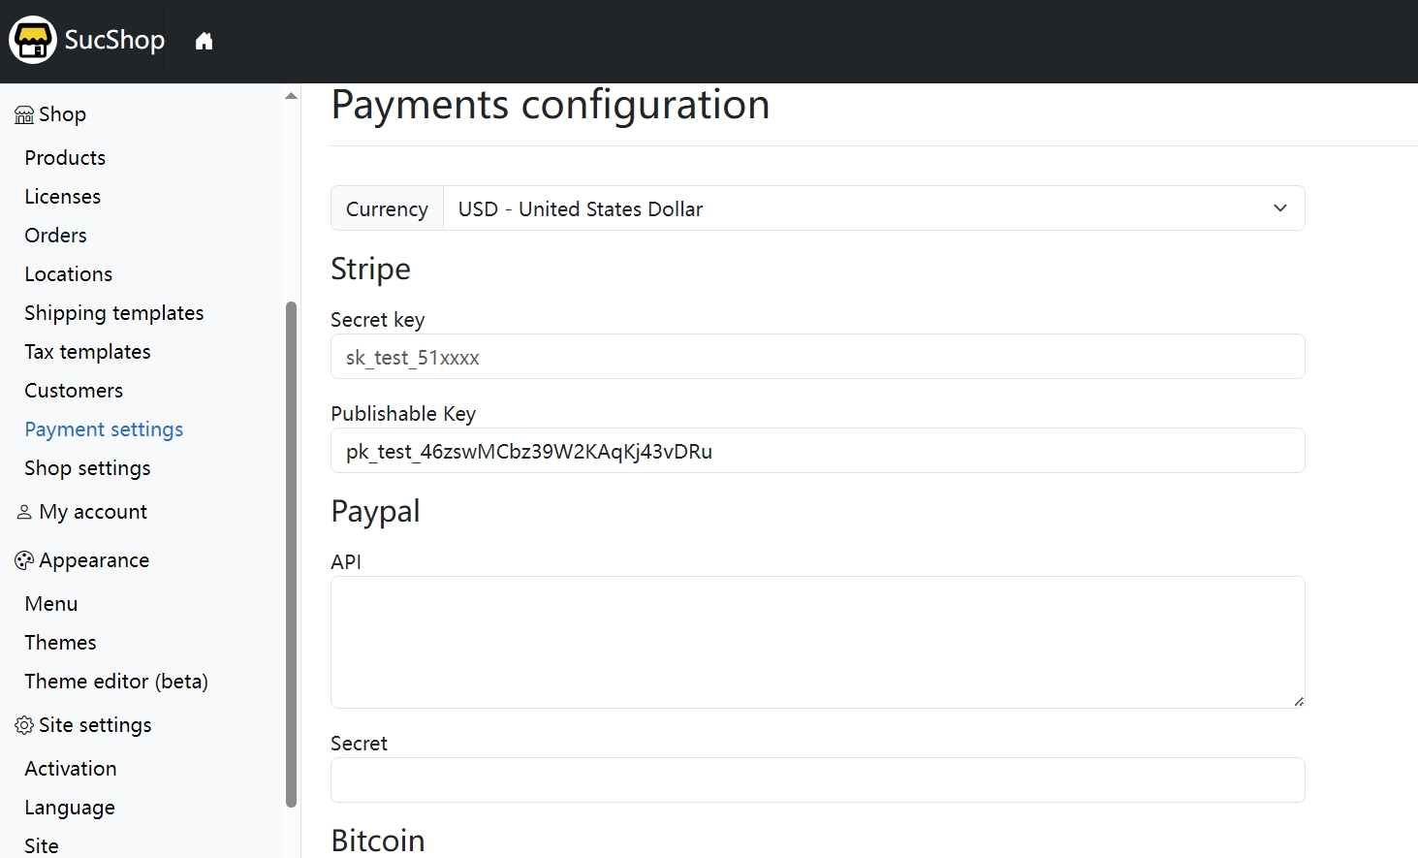Select Payment settings in sidebar
Viewport: 1418px width, 858px height.
coord(104,429)
